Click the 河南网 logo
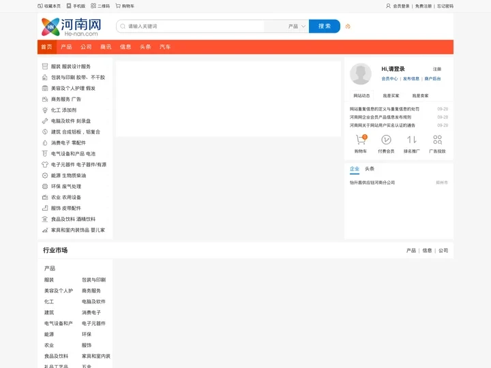 pyautogui.click(x=72, y=27)
